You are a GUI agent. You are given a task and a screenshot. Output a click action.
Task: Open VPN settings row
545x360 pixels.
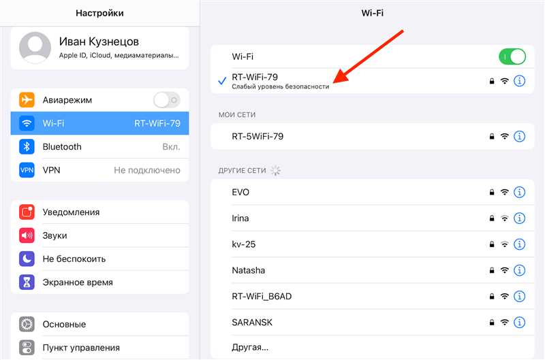[99, 170]
